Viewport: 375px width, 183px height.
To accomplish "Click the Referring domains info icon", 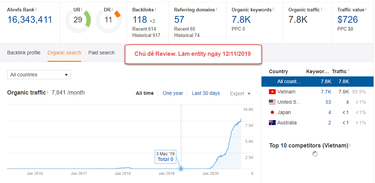I will pyautogui.click(x=216, y=9).
